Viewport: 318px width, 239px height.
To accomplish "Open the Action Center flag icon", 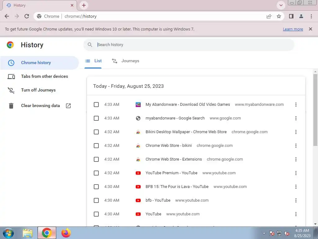I will coord(271,233).
